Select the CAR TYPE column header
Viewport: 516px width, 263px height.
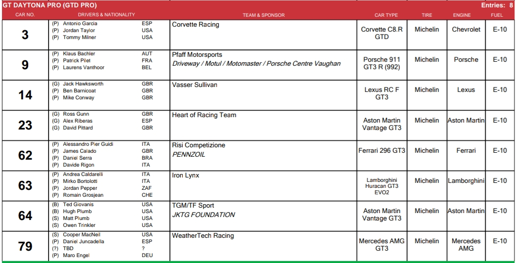(386, 15)
